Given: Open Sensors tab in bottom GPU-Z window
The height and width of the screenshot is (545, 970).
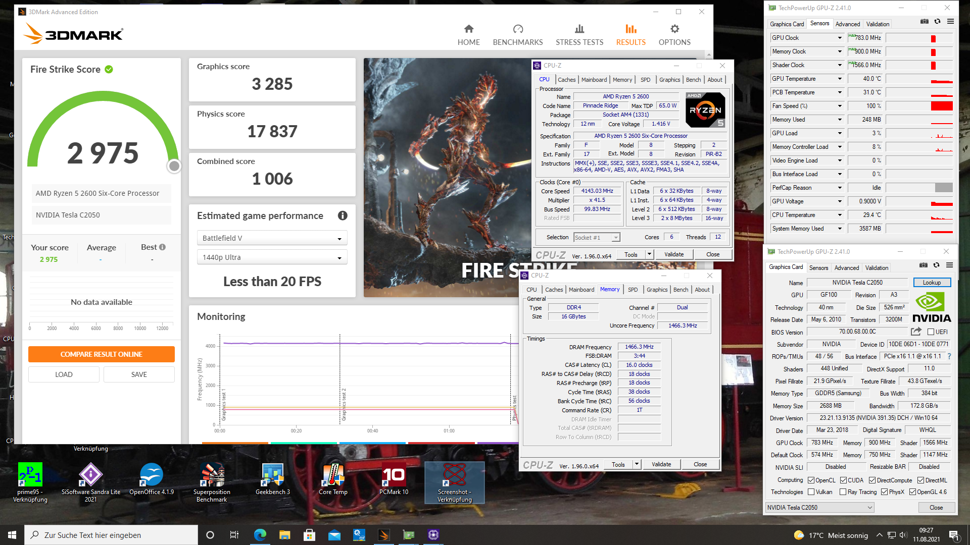Looking at the screenshot, I should [818, 268].
